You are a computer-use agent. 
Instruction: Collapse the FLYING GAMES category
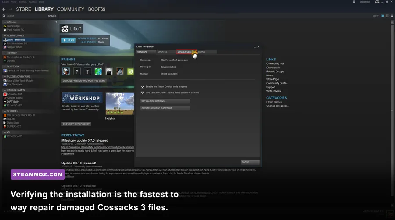tap(4, 35)
